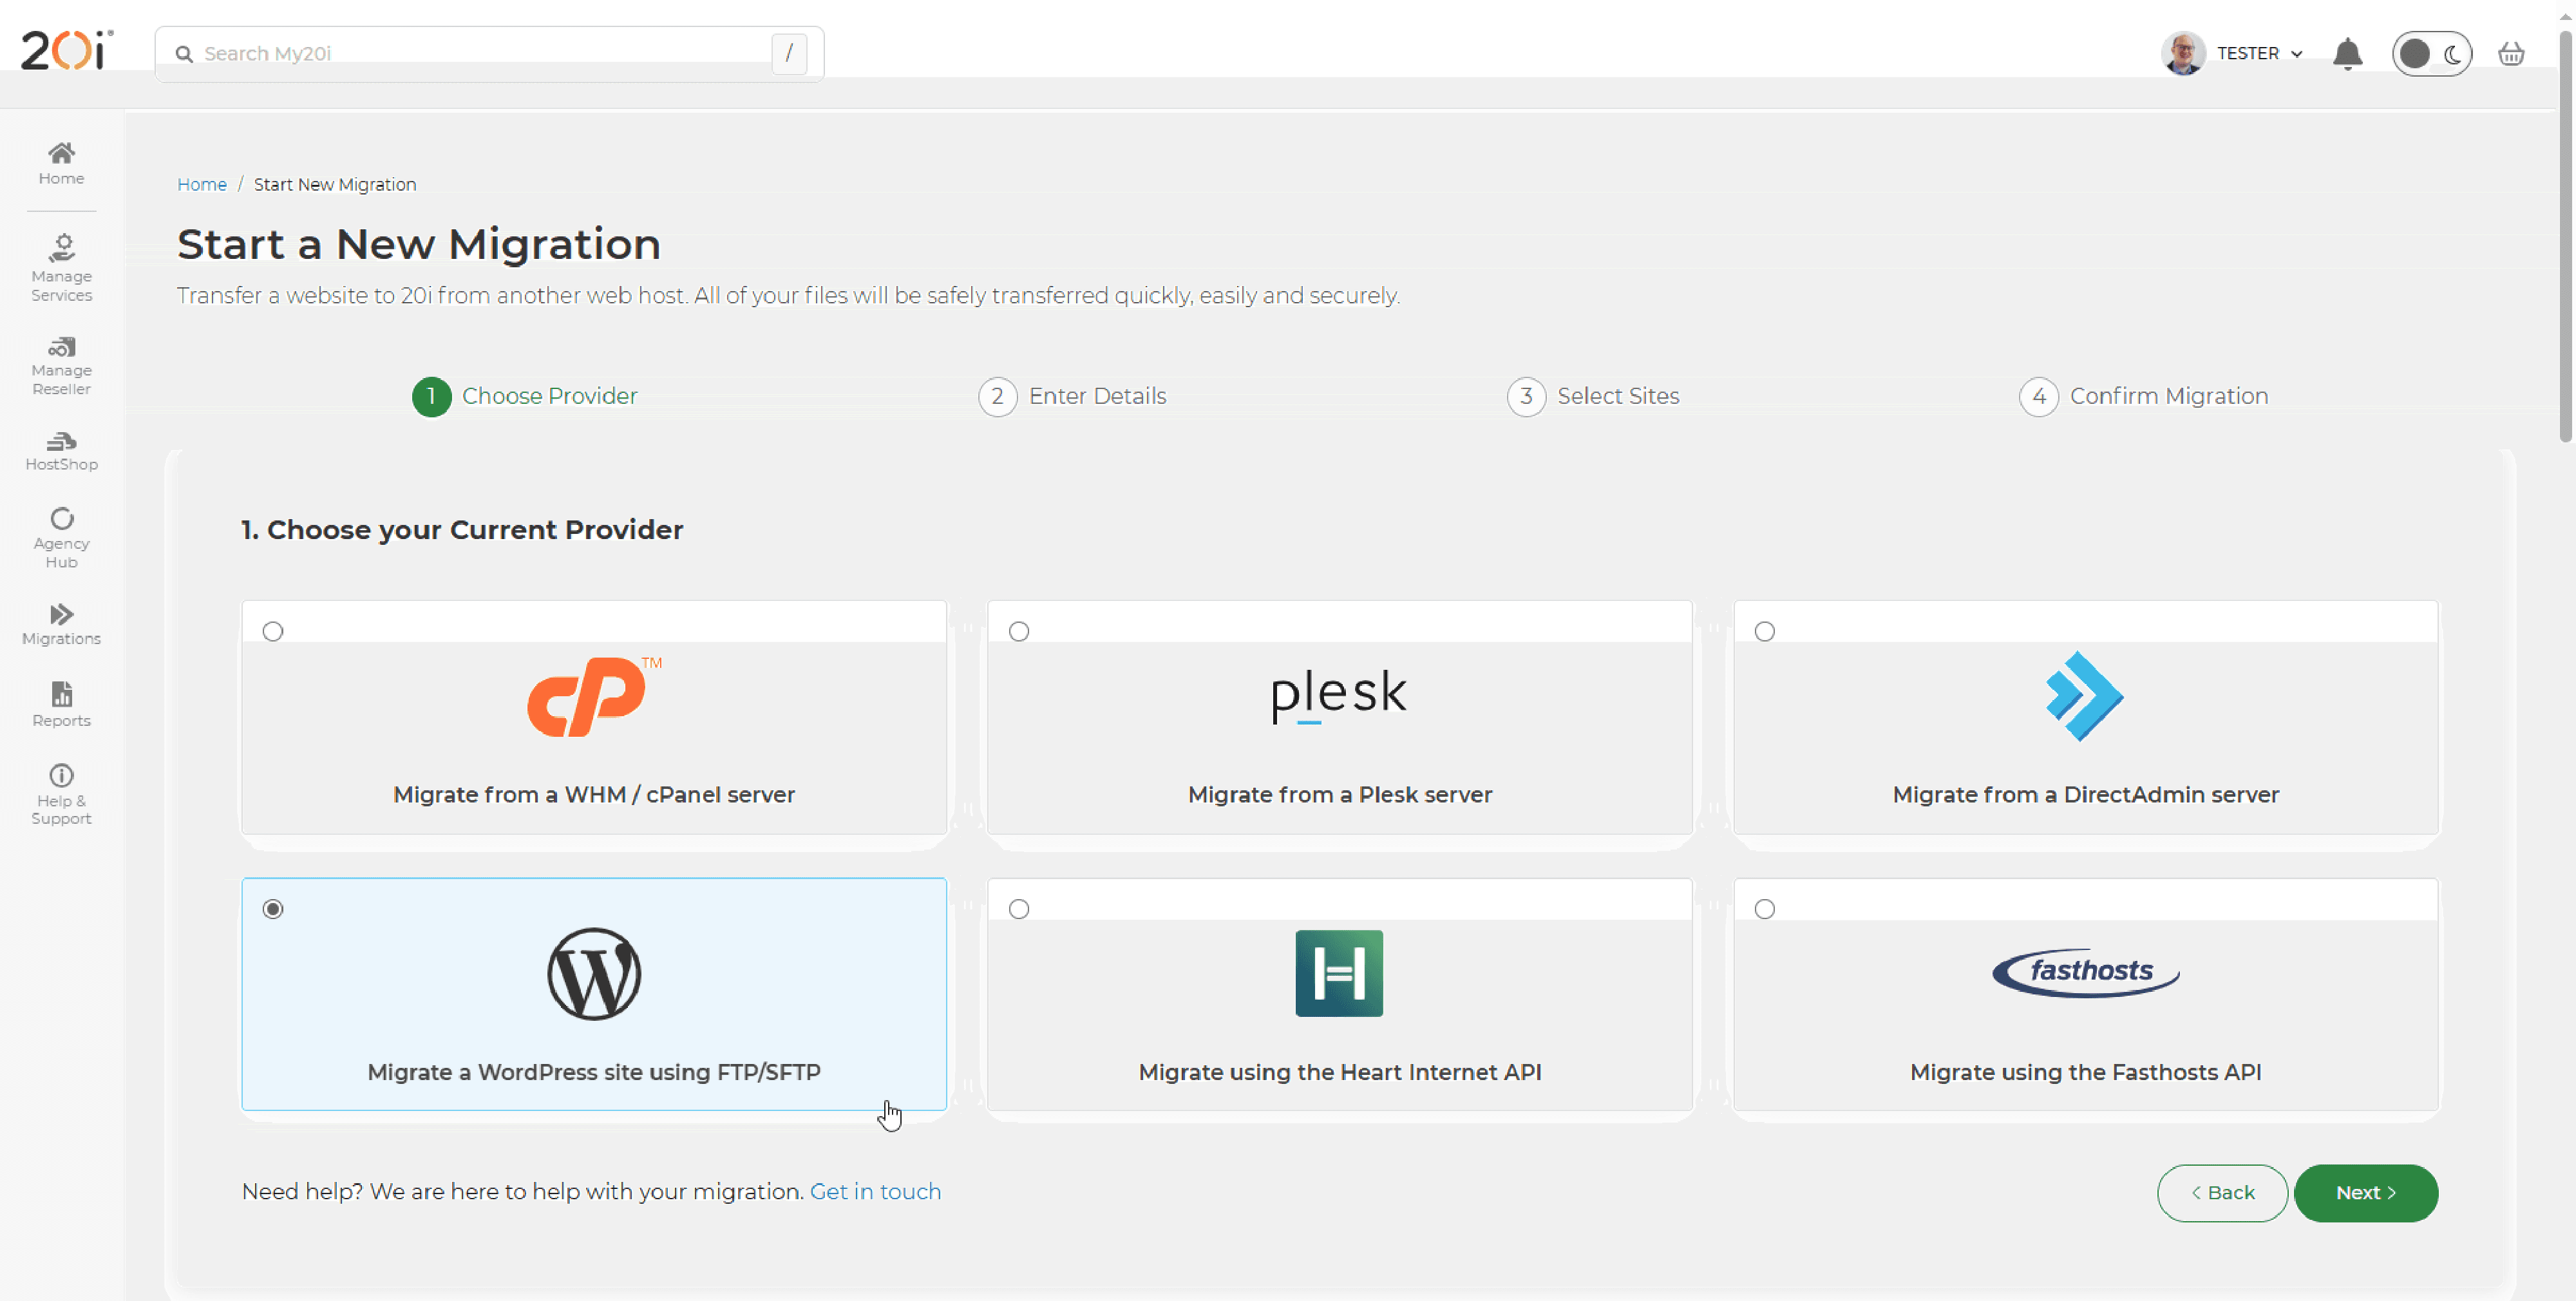Click the search magnifier icon

184,54
